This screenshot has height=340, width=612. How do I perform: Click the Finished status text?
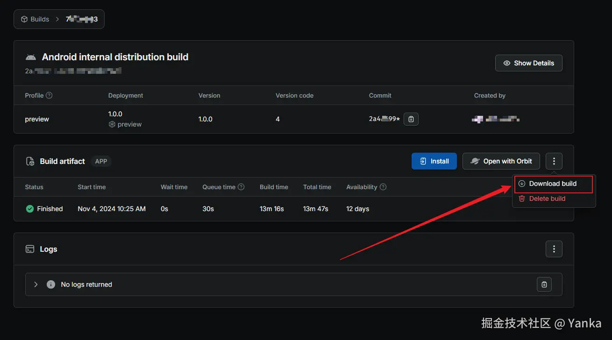(x=50, y=209)
